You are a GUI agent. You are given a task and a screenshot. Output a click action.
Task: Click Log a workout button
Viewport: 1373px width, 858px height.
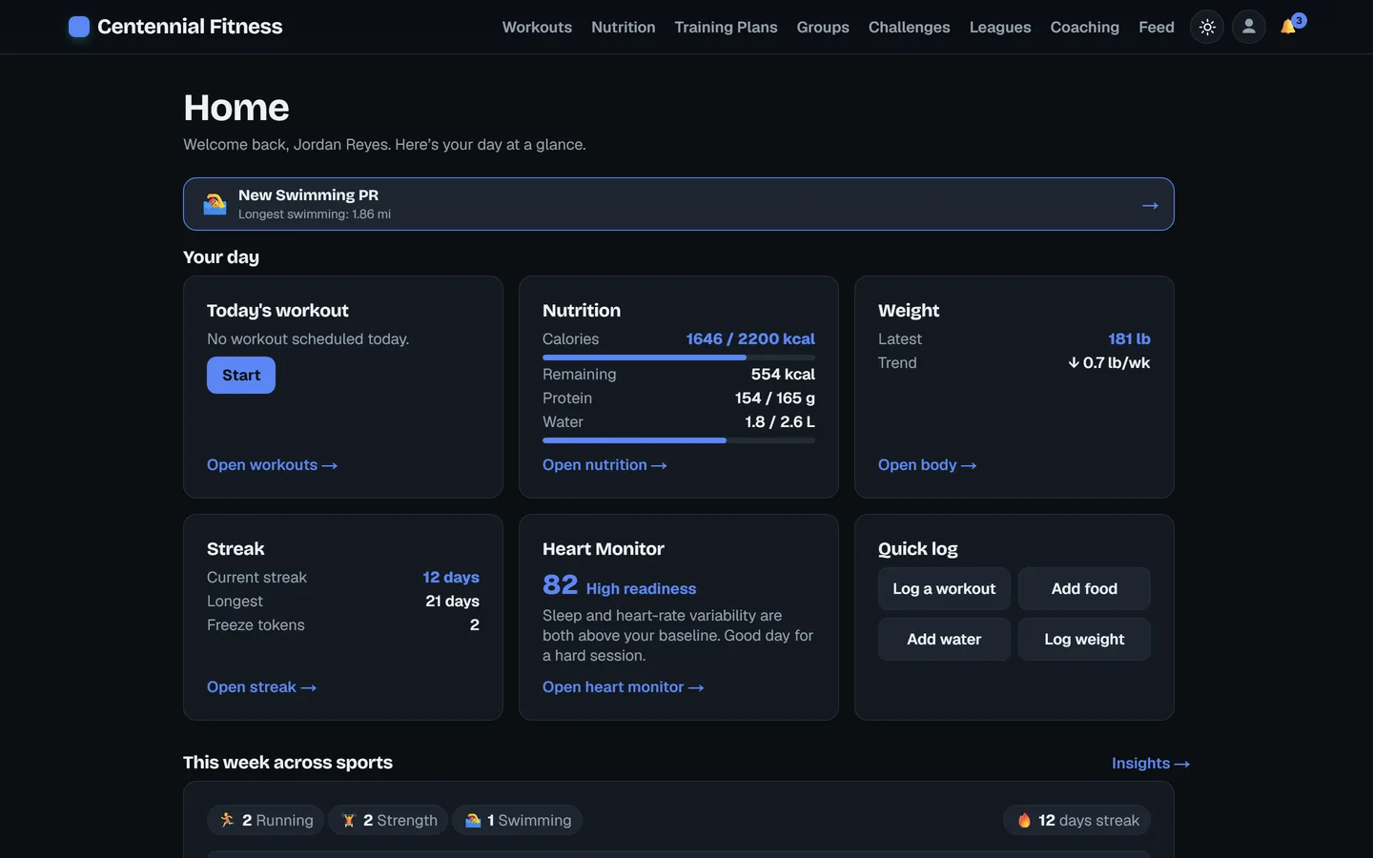tap(944, 589)
